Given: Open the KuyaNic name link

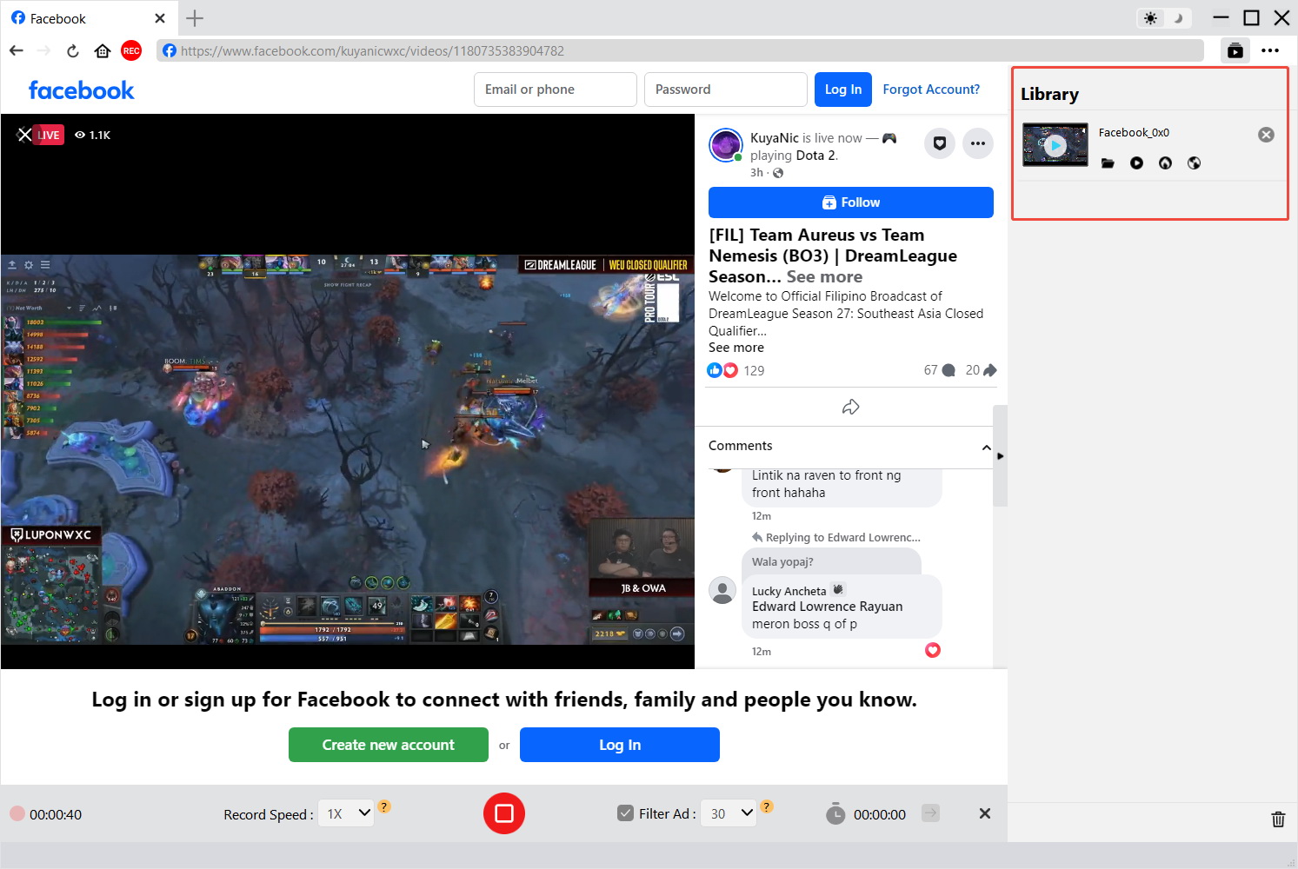Looking at the screenshot, I should 774,137.
